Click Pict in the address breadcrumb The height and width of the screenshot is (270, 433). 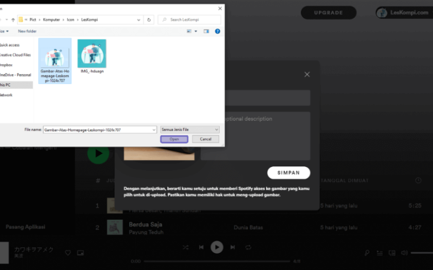click(32, 19)
